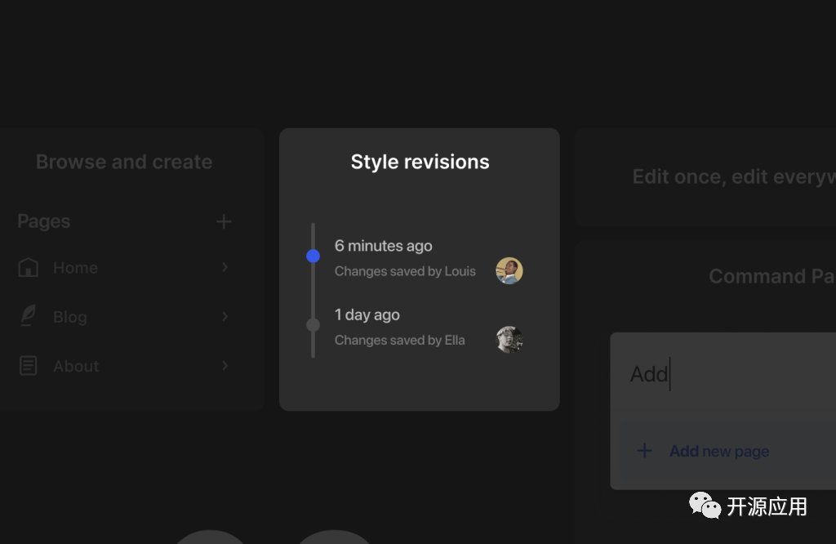Image resolution: width=836 pixels, height=544 pixels.
Task: Click the Blog feather icon
Action: click(29, 317)
